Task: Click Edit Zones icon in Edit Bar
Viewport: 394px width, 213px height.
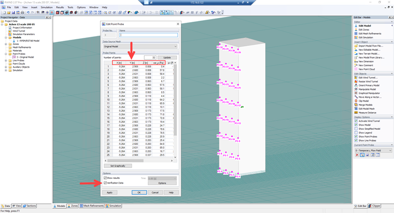Action: pyautogui.click(x=356, y=29)
